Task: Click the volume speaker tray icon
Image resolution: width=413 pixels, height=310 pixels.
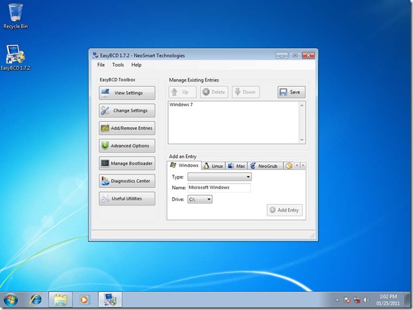Action: [x=366, y=300]
